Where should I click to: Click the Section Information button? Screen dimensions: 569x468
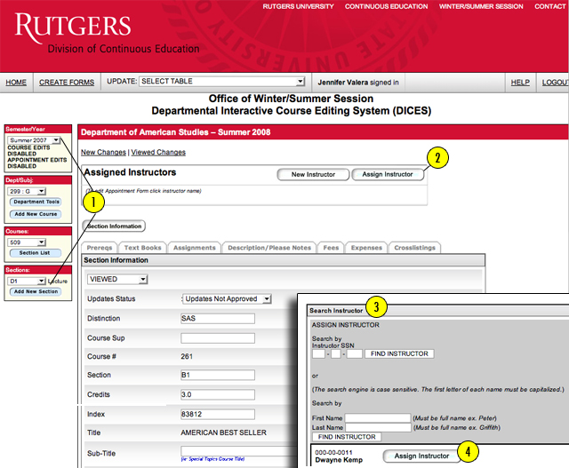click(114, 226)
